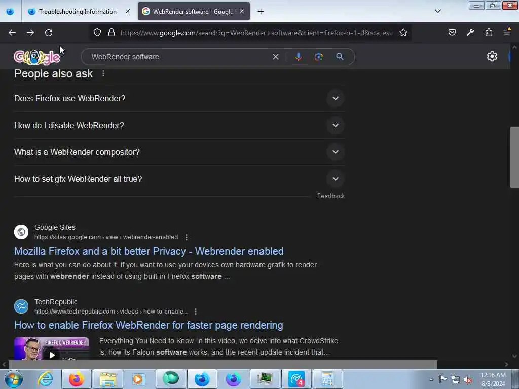Open the tracking protection shield icon
This screenshot has width=519, height=389.
97,33
